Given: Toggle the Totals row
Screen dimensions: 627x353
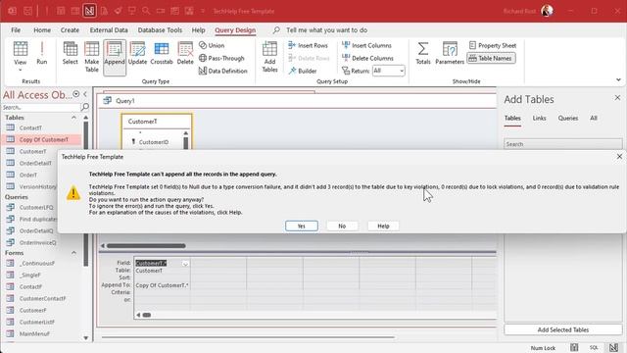Looking at the screenshot, I should tap(423, 53).
